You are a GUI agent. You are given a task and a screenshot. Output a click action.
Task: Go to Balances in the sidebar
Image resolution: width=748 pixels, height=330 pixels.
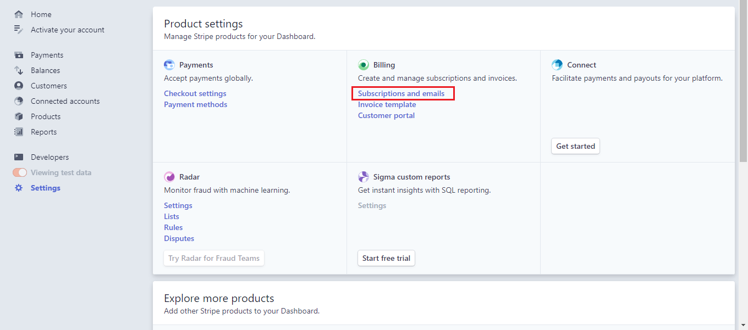pos(46,70)
